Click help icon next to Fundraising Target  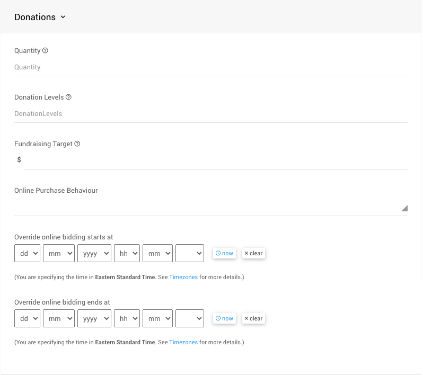click(x=77, y=144)
